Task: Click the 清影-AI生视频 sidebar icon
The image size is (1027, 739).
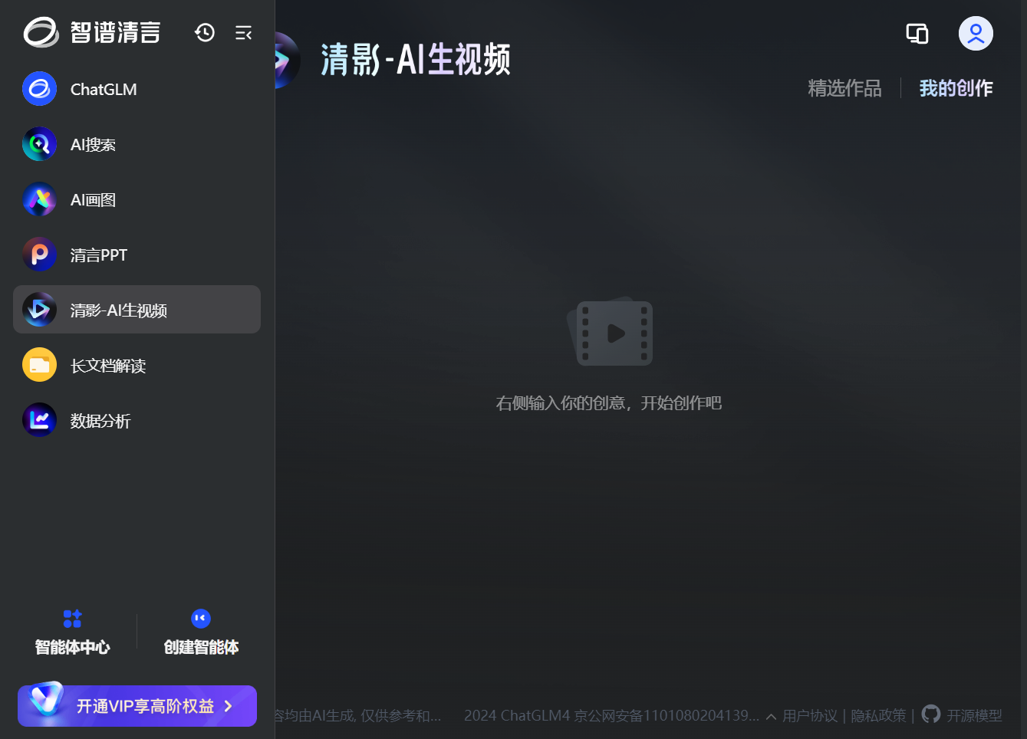Action: point(39,310)
